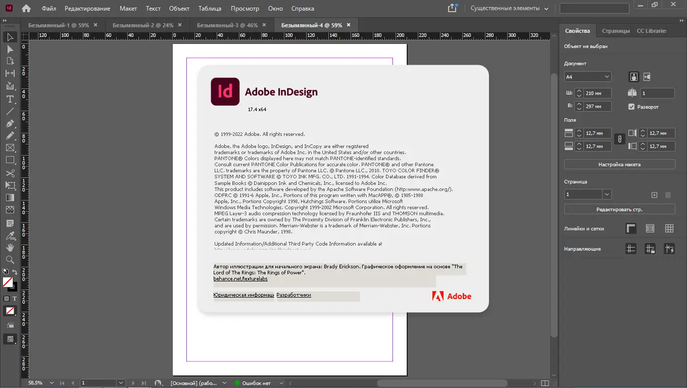Pick the Content Collector tool
687x388 pixels.
tap(10, 86)
